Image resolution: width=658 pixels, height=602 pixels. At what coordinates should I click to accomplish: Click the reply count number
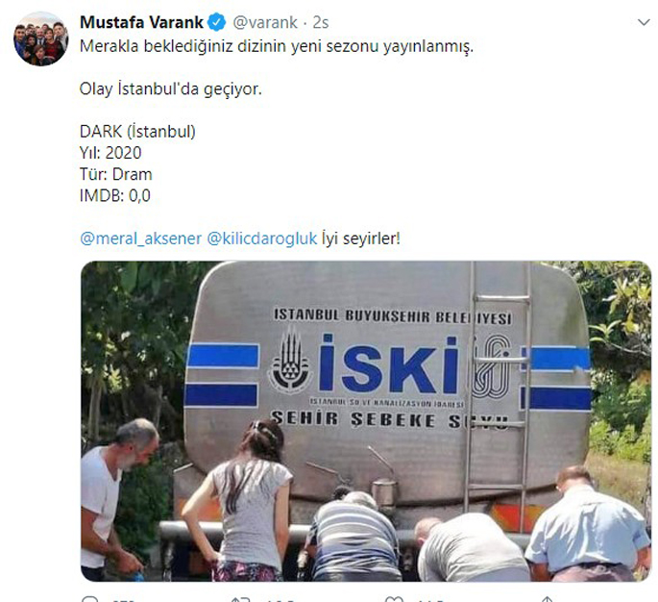coord(123,599)
